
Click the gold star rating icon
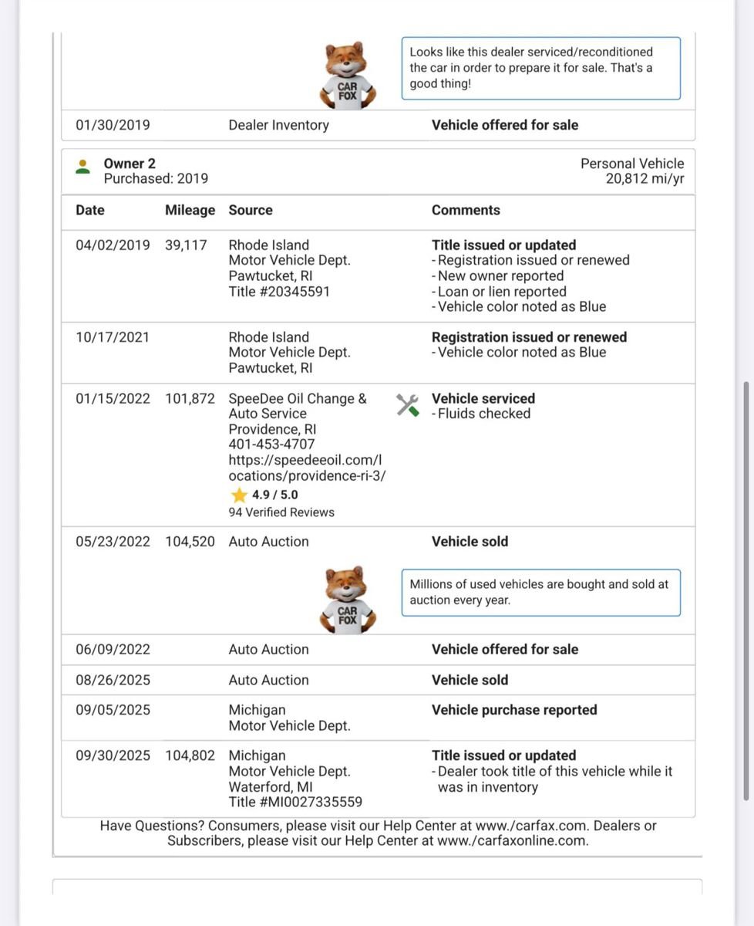[x=239, y=495]
